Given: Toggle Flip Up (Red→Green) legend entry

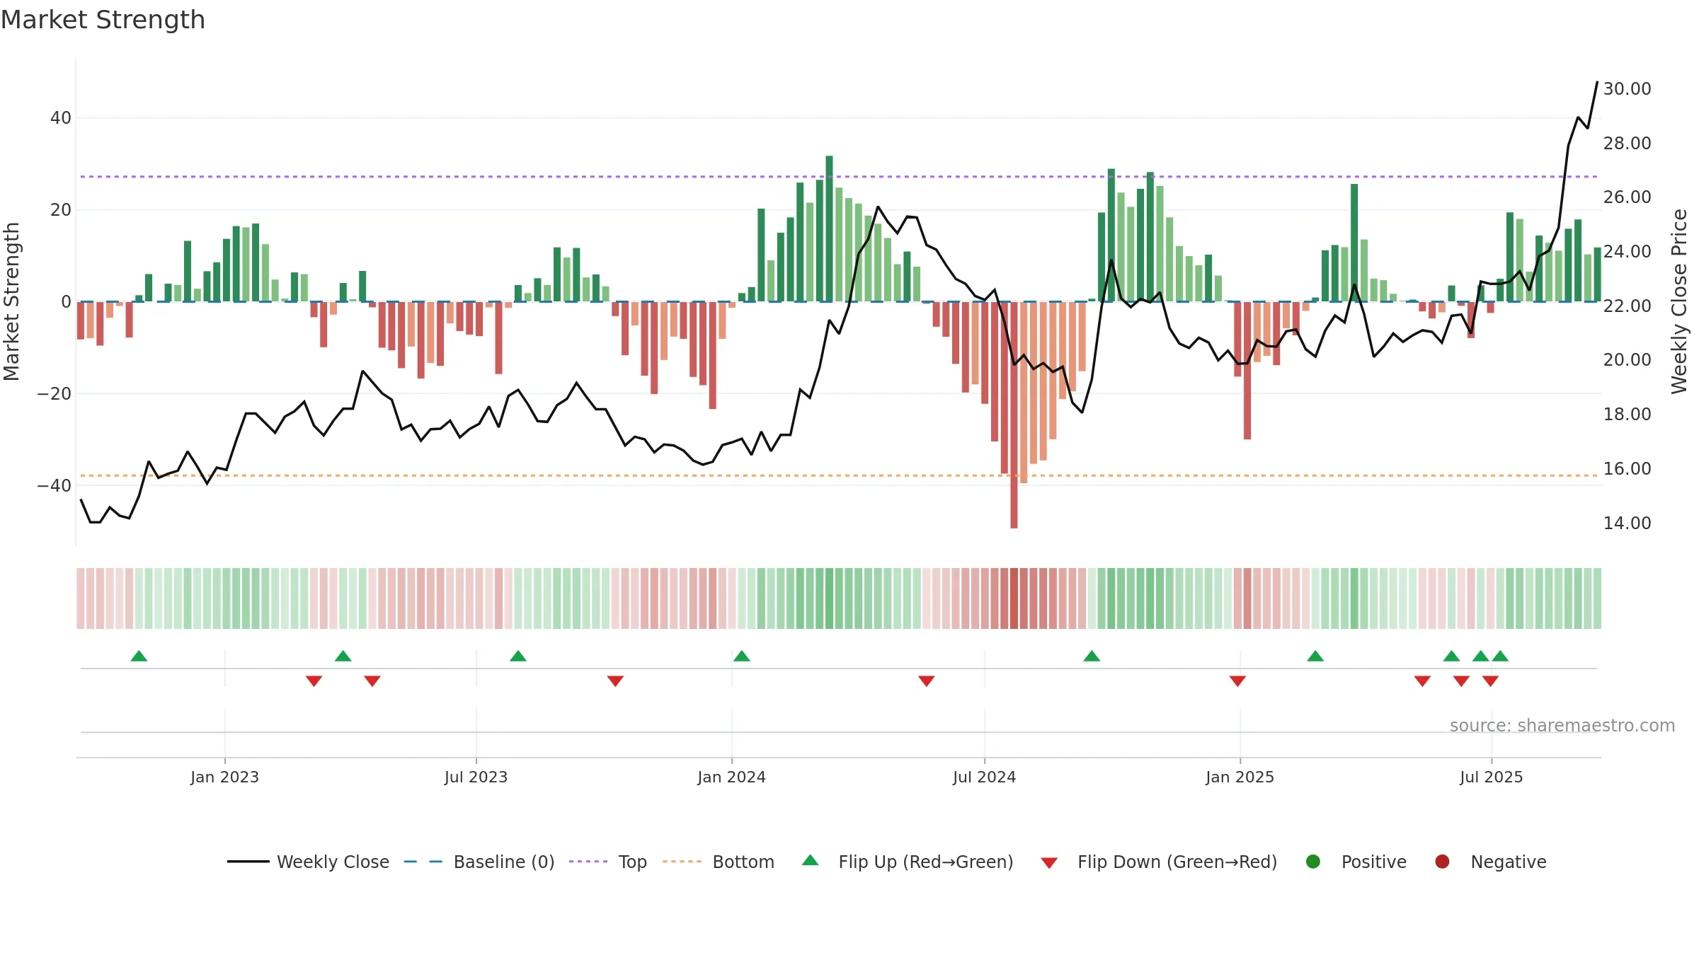Looking at the screenshot, I should (908, 862).
